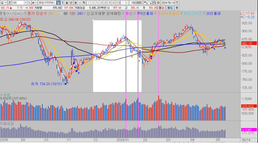Click the cyan 용순신버전 indicator label
This screenshot has width=258, height=143.
[x=193, y=14]
